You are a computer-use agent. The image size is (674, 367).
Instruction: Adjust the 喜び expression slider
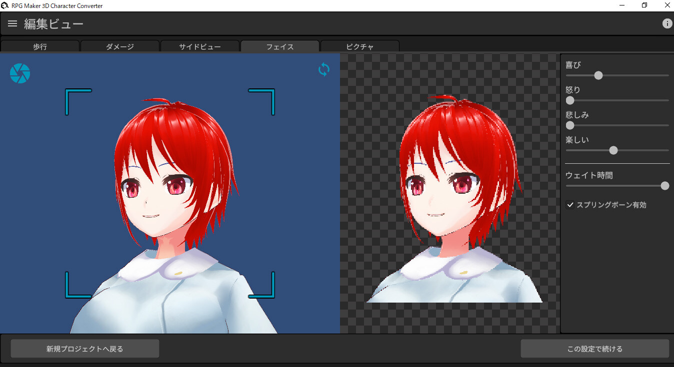pyautogui.click(x=598, y=75)
